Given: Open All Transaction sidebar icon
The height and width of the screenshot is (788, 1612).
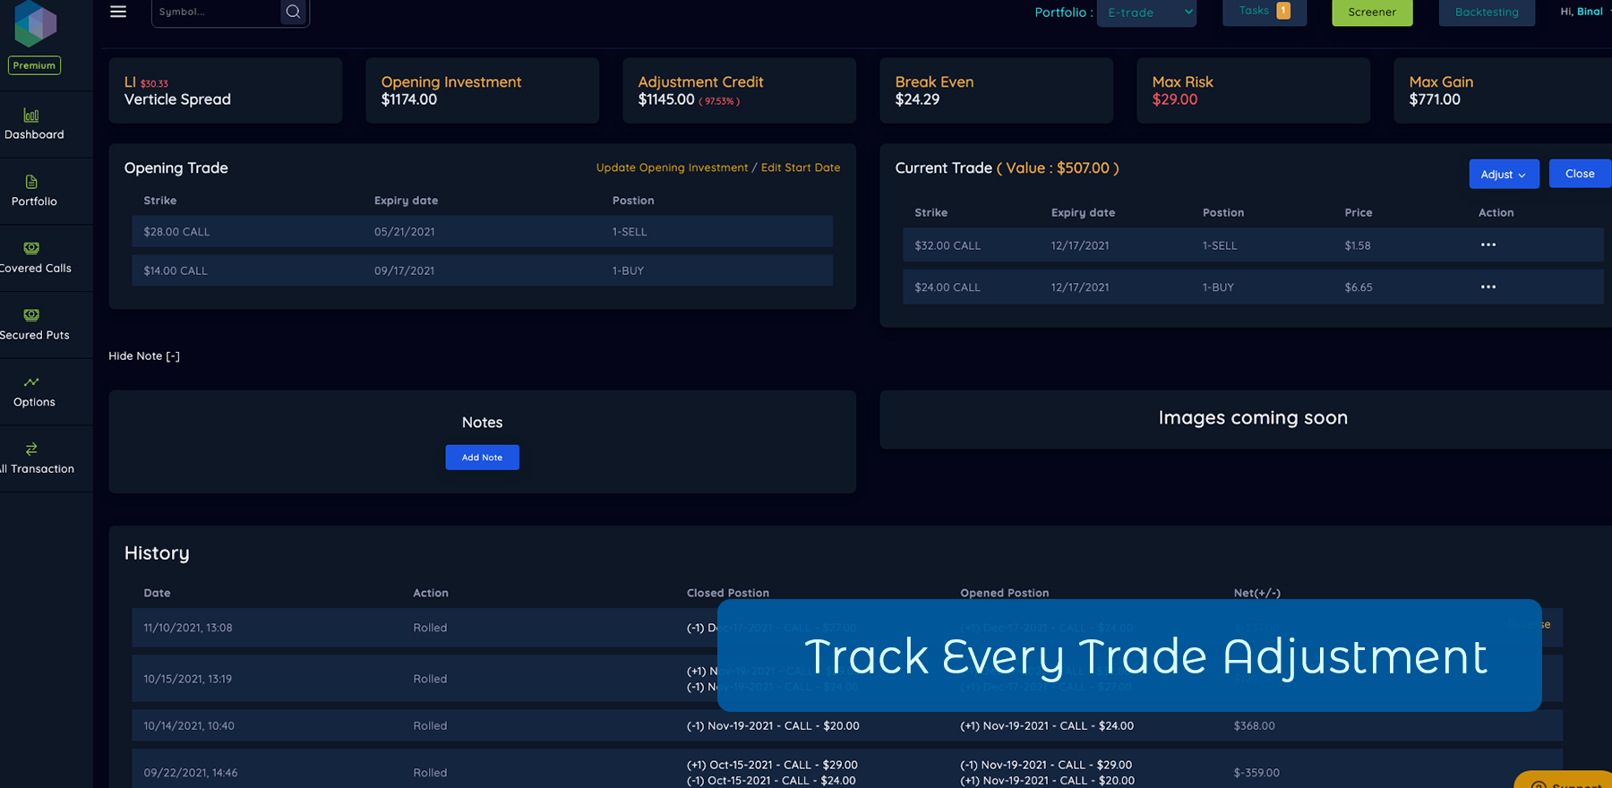Looking at the screenshot, I should 31,450.
